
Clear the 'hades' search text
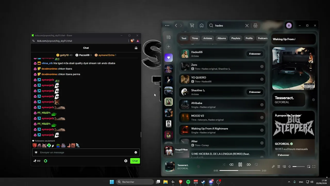click(247, 26)
